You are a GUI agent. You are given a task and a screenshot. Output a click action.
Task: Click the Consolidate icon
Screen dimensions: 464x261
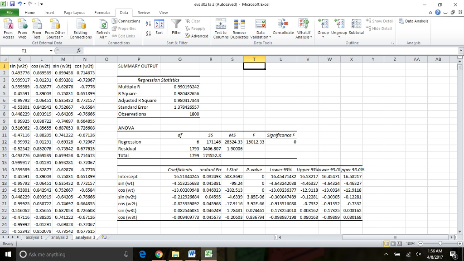pyautogui.click(x=283, y=24)
